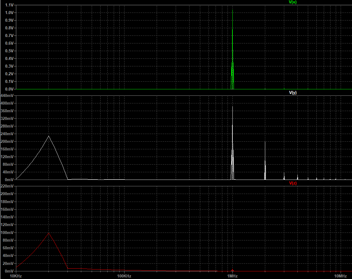The height and width of the screenshot is (279, 352).
Task: Click the 320mV axis label
Action: coord(7,118)
